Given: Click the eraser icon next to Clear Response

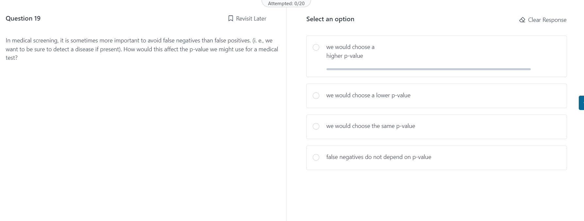Looking at the screenshot, I should click(522, 20).
